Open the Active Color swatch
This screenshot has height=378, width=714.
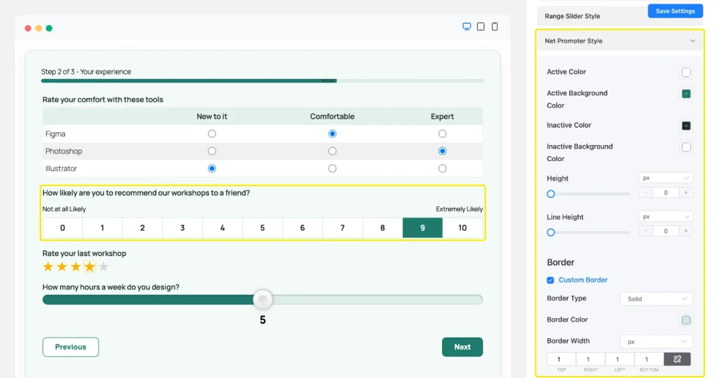[686, 72]
